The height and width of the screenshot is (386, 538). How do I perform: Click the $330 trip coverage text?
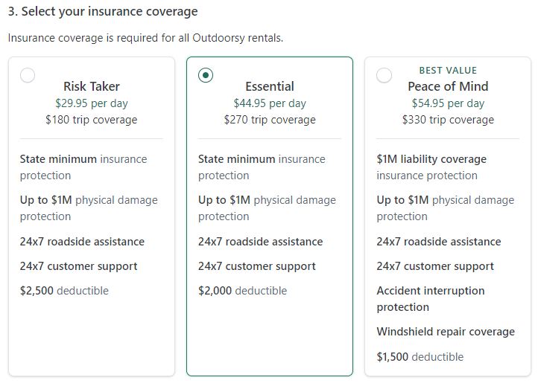448,120
